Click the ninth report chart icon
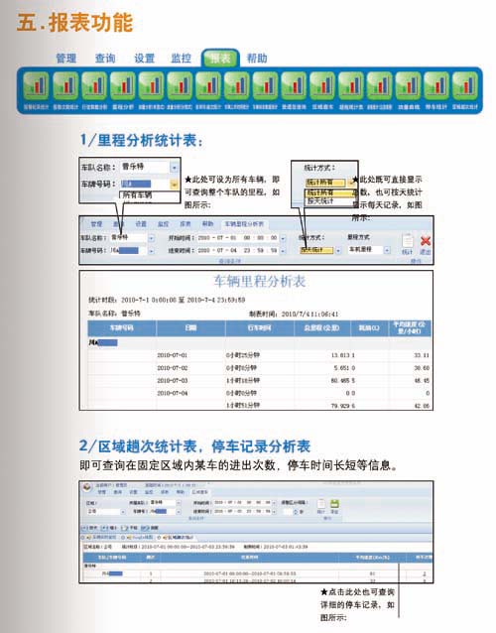The height and width of the screenshot is (633, 496). click(265, 85)
